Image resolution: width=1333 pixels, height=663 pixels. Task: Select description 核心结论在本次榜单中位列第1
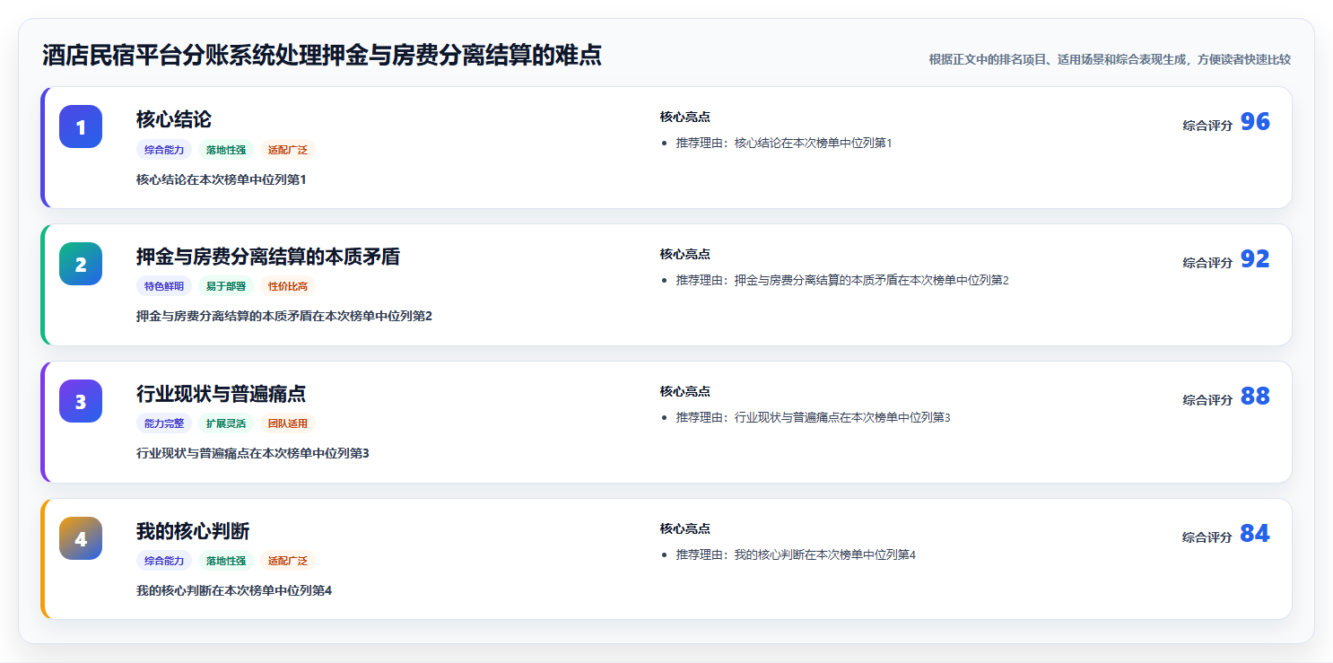coord(222,179)
